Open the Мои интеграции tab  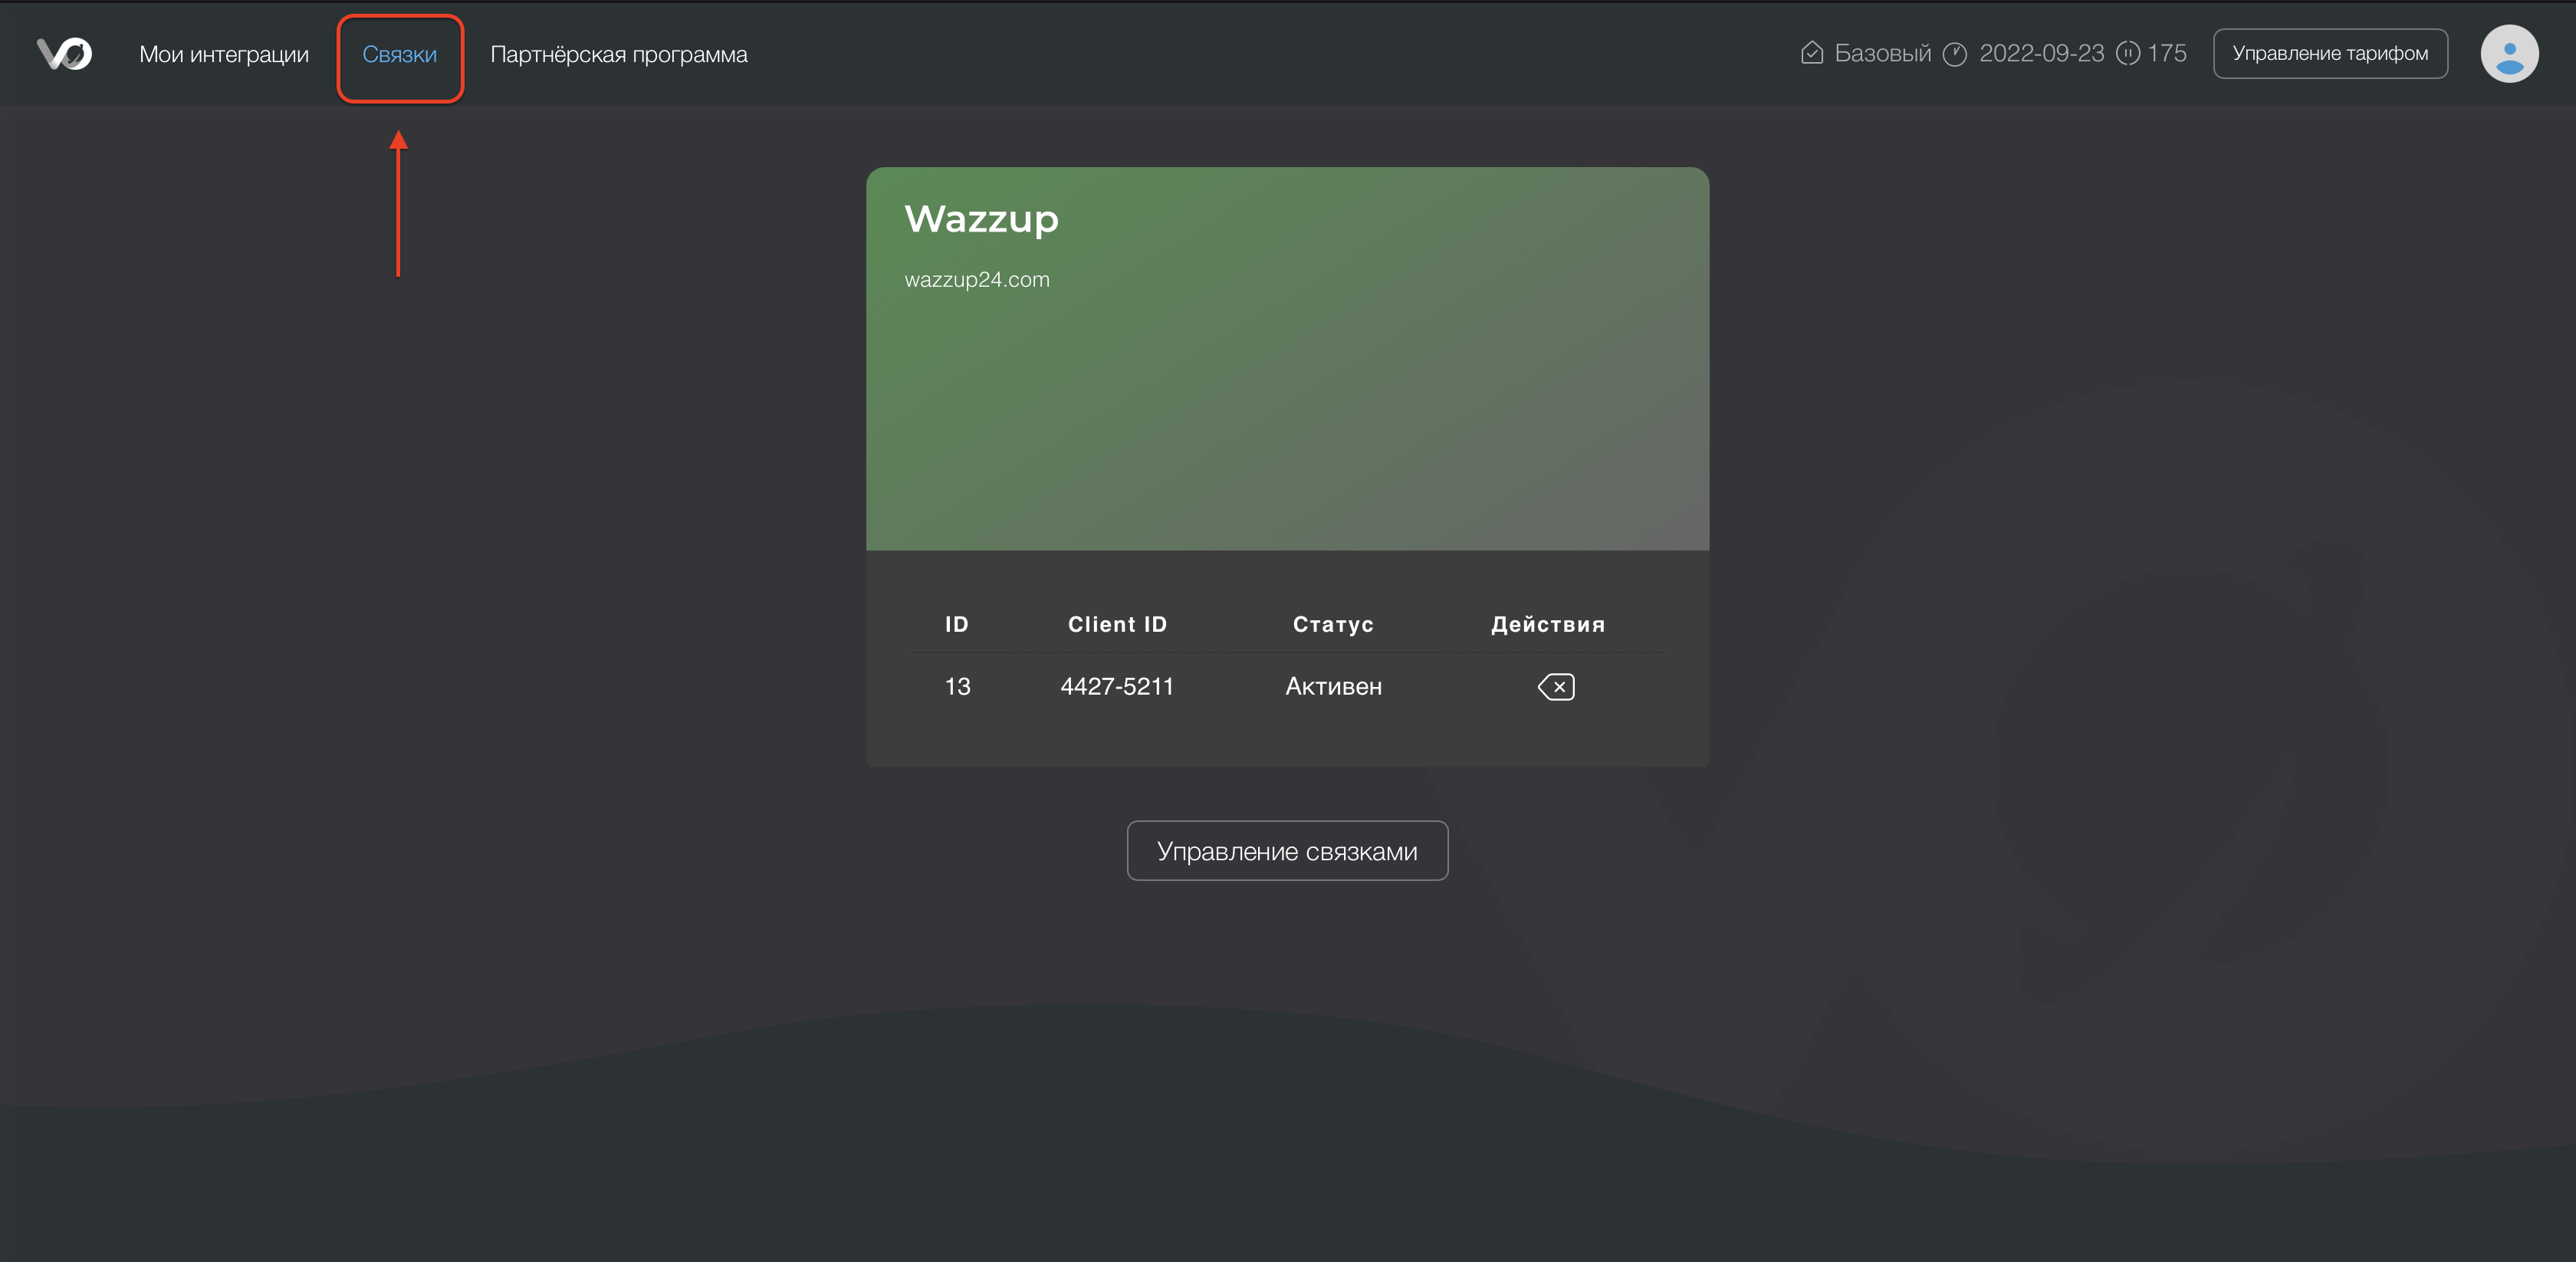tap(224, 55)
